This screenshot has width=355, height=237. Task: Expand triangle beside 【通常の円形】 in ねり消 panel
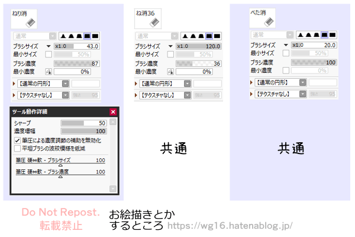pyautogui.click(x=14, y=84)
